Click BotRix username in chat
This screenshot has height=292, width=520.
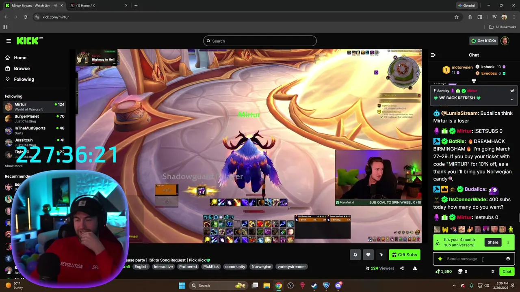click(x=457, y=142)
